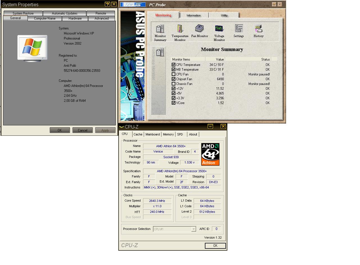Select the General tab in System Properties
This screenshot has width=360, height=265.
15,18
